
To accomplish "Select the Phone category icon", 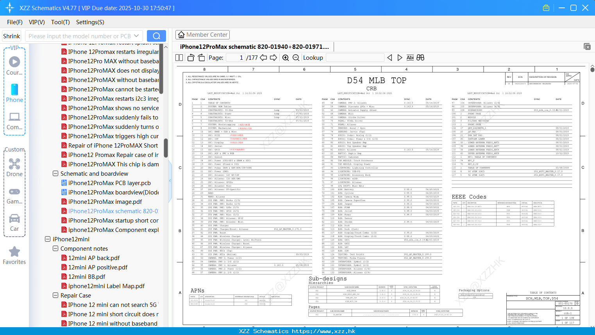I will tap(14, 93).
